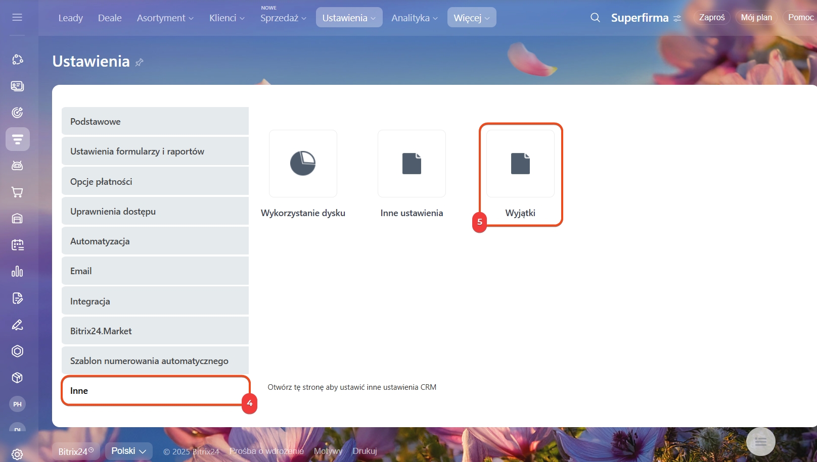Open Prośba o wdrożenie link

[x=266, y=451]
